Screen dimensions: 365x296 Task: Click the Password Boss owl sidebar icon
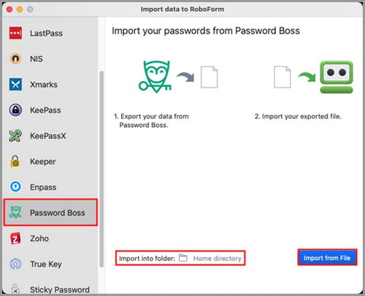pyautogui.click(x=15, y=212)
